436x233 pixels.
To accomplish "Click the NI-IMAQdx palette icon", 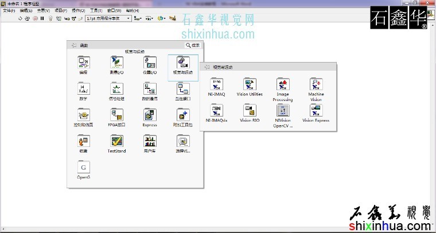I will (x=217, y=111).
